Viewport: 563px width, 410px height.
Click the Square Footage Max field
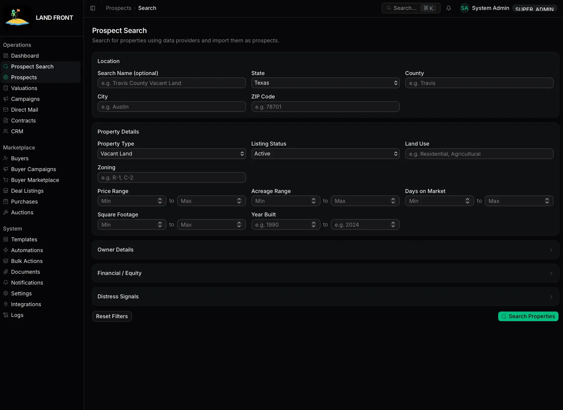click(211, 225)
